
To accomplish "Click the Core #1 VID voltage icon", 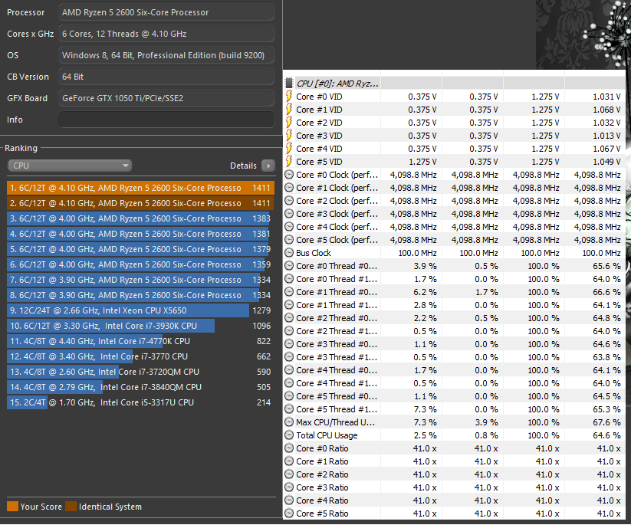I will (x=289, y=110).
